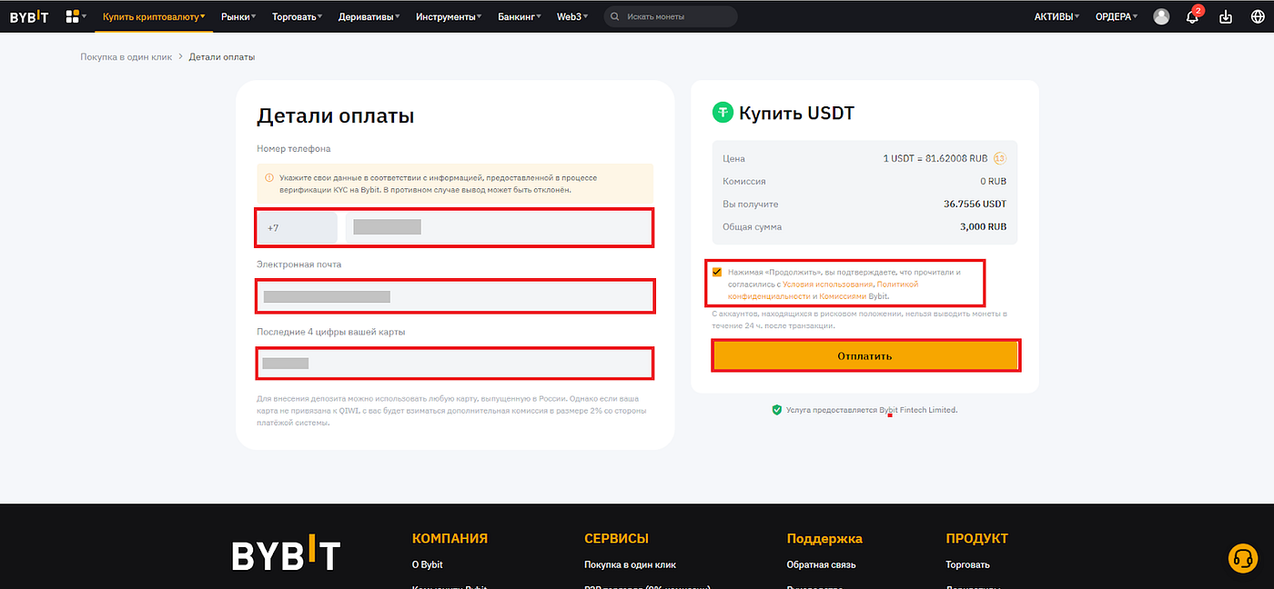Focus the phone number input field
This screenshot has width=1274, height=589.
pyautogui.click(x=498, y=227)
